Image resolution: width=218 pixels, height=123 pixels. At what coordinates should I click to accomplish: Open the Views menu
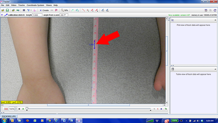tap(49, 5)
